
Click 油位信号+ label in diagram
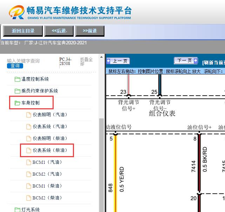tap(199, 127)
